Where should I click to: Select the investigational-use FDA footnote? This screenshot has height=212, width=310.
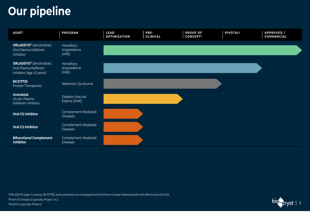[89, 195]
